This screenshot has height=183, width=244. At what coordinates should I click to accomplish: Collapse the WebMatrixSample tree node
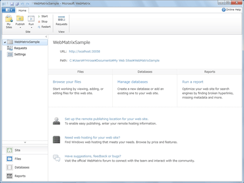pos(5,42)
